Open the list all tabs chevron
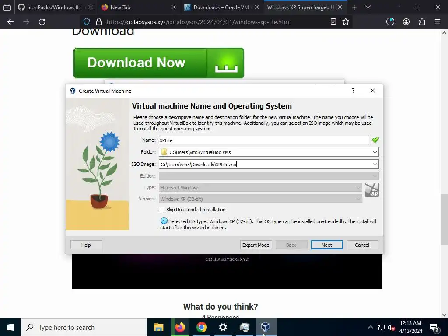 pyautogui.click(x=367, y=7)
